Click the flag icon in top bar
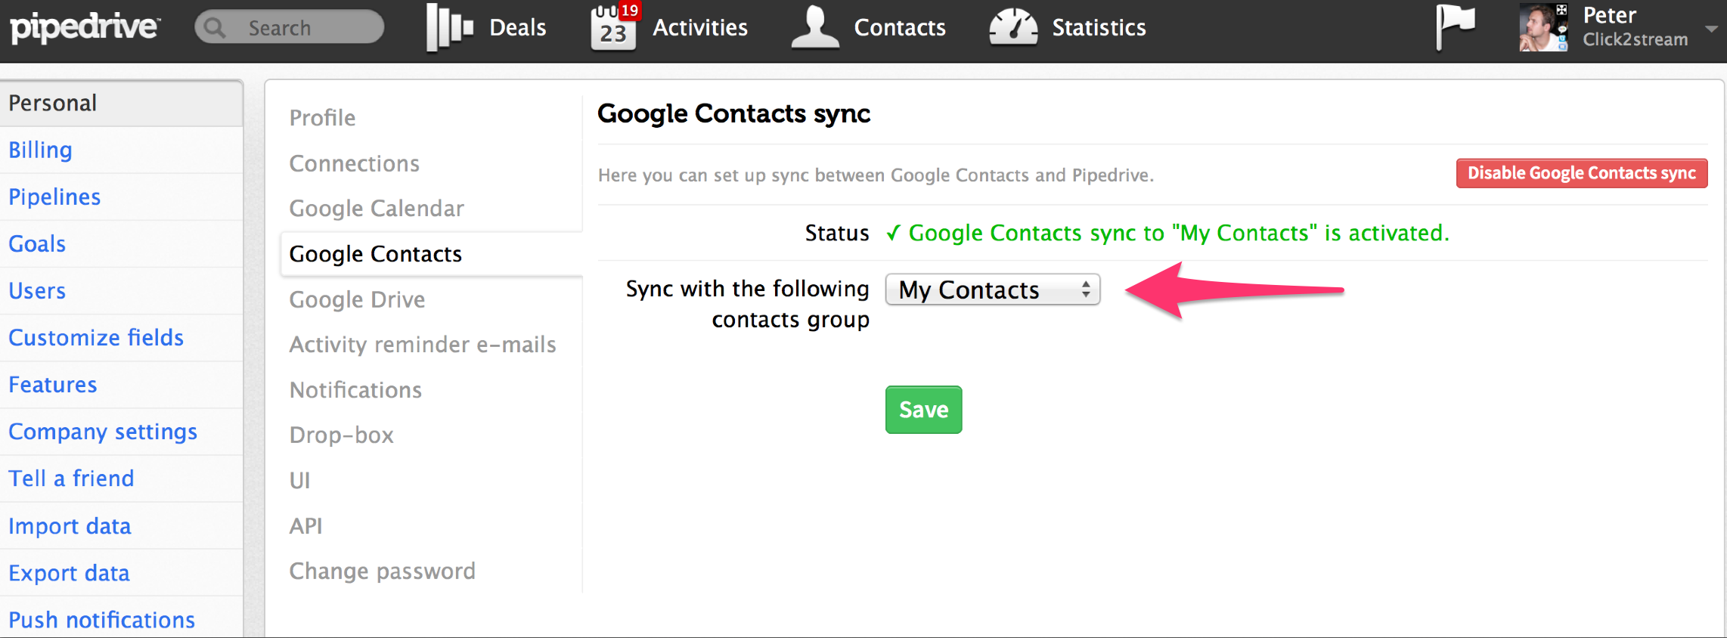The image size is (1727, 638). pos(1455,26)
